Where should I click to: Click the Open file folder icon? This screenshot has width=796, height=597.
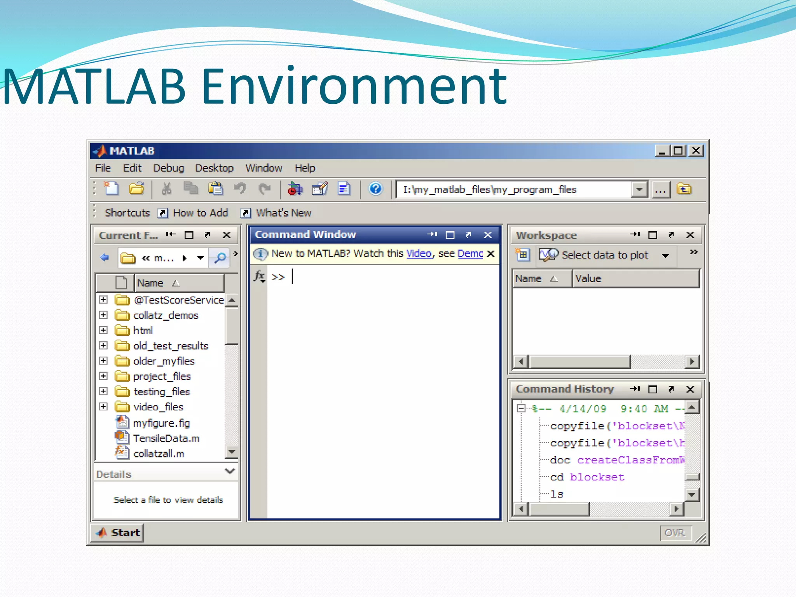(136, 189)
